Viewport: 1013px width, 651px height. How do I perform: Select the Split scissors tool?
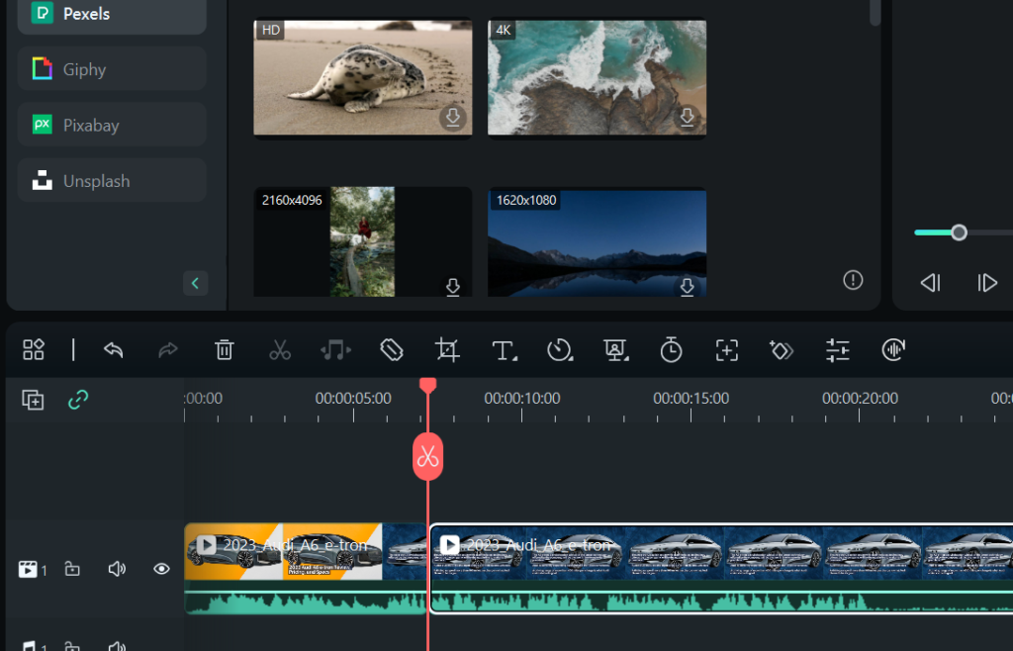pyautogui.click(x=280, y=350)
